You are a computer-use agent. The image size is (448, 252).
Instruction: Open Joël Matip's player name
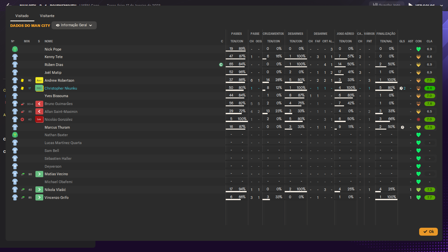pyautogui.click(x=53, y=73)
